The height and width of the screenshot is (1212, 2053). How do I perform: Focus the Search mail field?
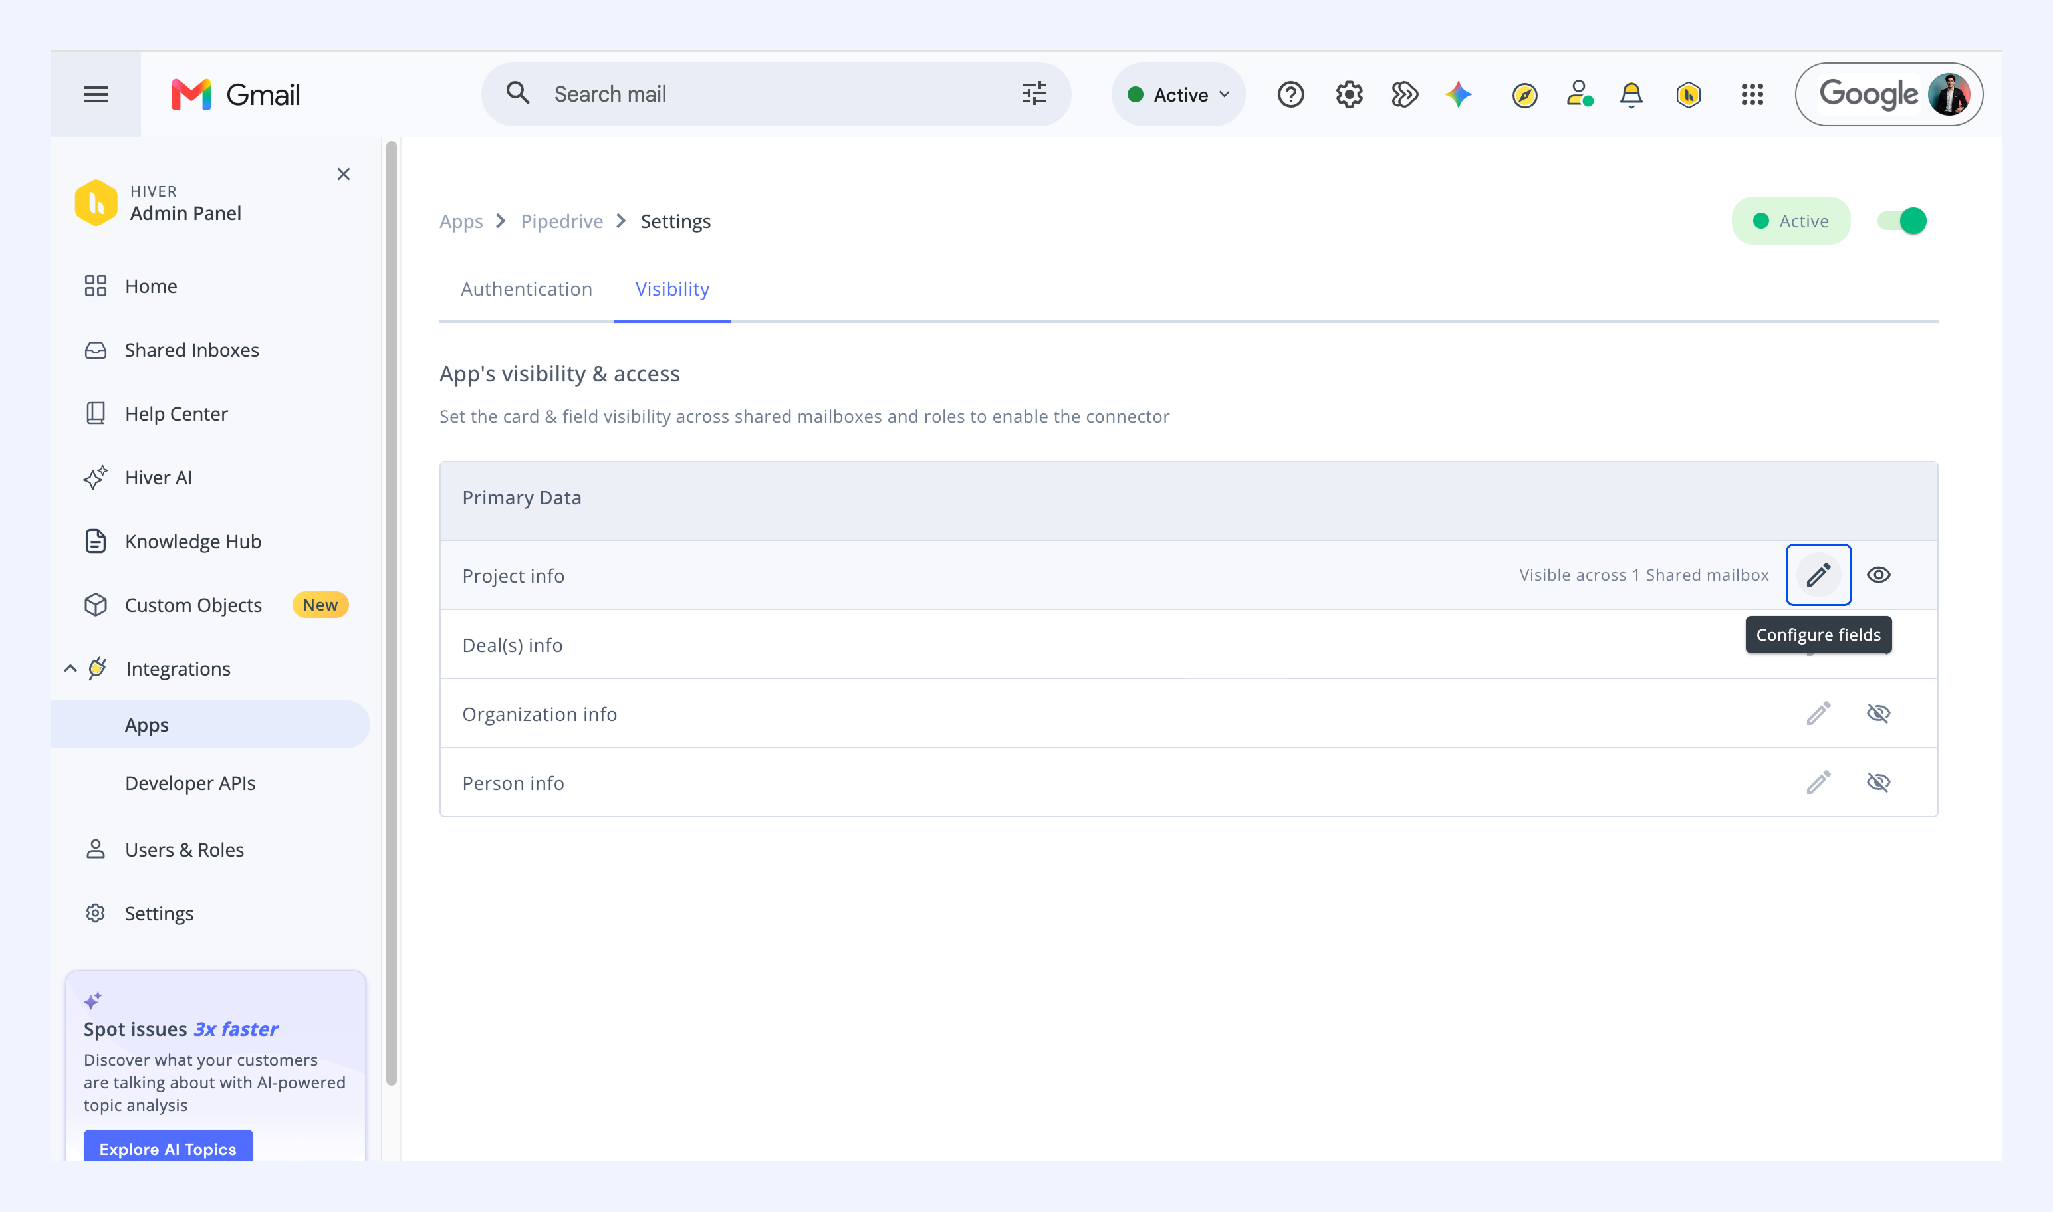776,95
